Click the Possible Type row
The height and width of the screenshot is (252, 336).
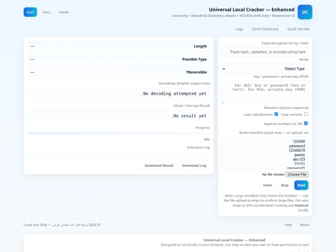pos(118,59)
